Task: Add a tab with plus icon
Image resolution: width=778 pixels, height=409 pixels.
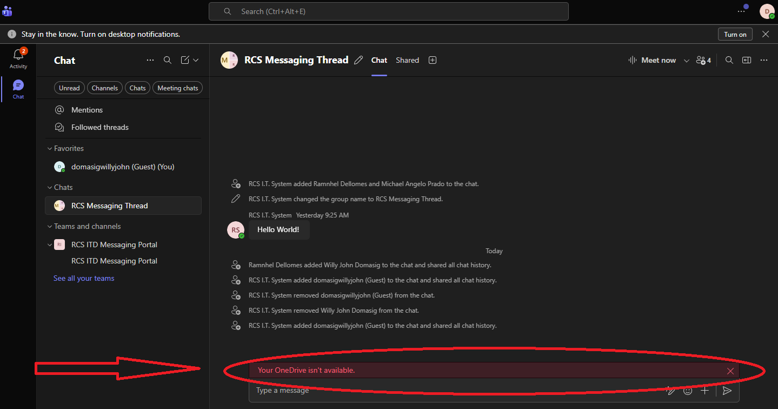Action: pyautogui.click(x=432, y=60)
